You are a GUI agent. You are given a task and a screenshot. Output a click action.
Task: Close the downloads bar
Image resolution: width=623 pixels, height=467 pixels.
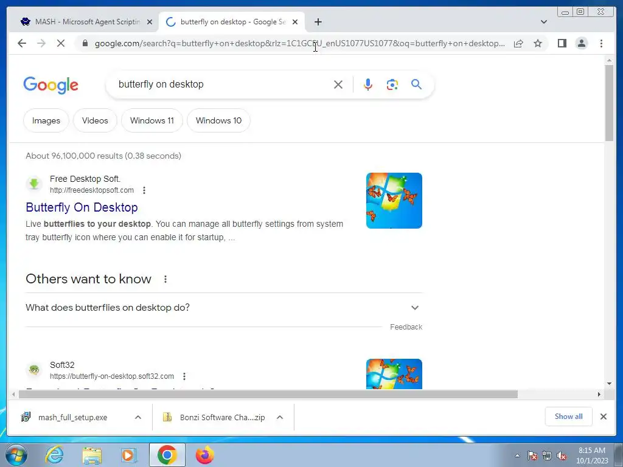(604, 417)
